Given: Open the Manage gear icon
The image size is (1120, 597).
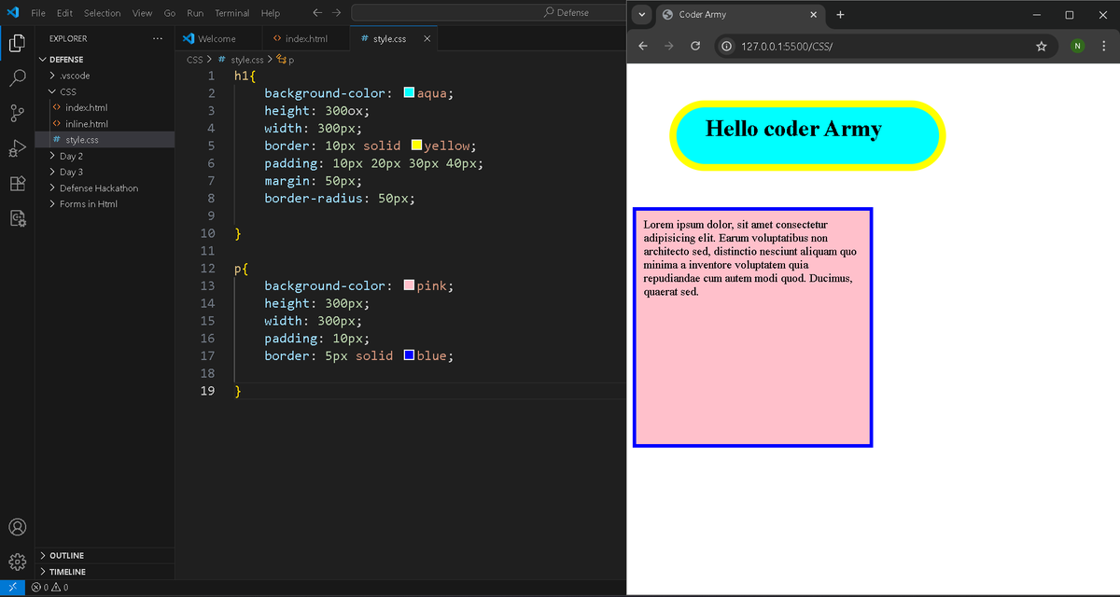Looking at the screenshot, I should click(x=17, y=562).
